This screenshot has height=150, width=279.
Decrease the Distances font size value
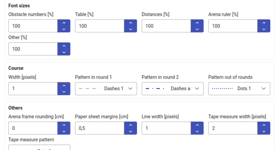(x=197, y=29)
